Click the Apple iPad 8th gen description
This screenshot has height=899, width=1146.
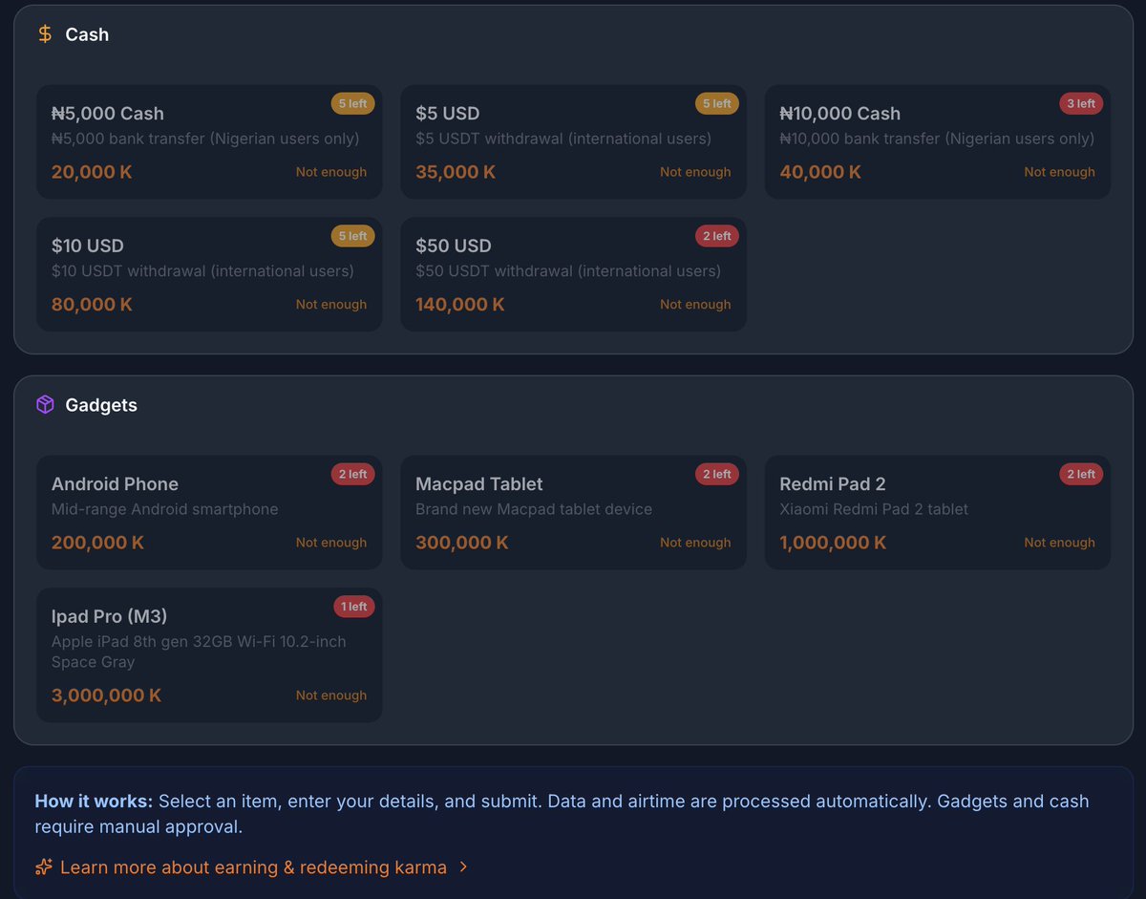[x=199, y=652]
